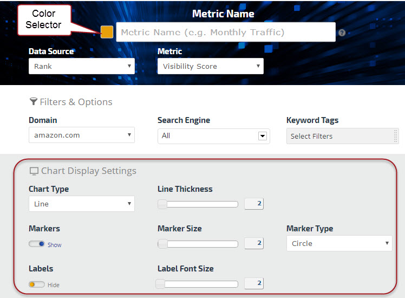Open the Search Engine dropdown arrow
This screenshot has width=405, height=298.
pos(263,136)
